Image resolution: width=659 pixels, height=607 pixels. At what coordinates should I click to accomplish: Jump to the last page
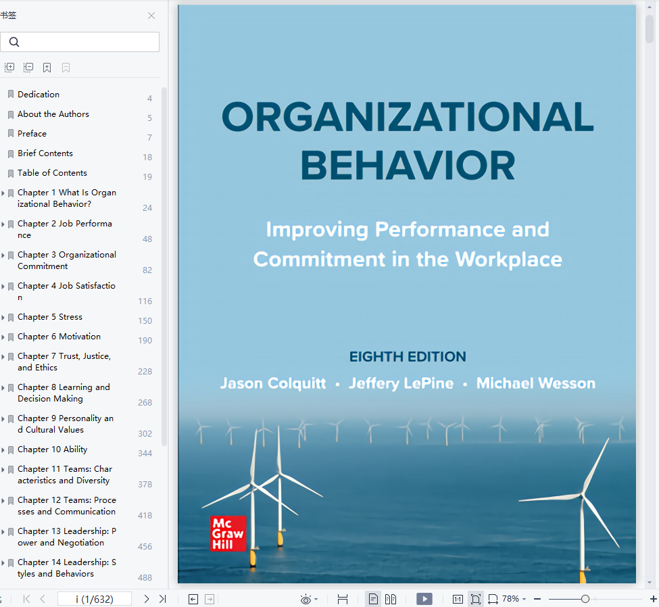coord(163,599)
